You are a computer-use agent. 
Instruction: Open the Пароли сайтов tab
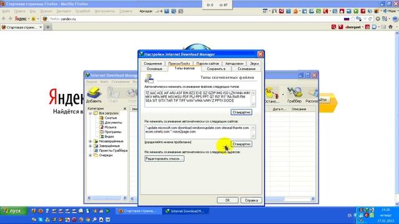(x=208, y=63)
